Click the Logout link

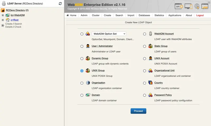click(x=200, y=15)
